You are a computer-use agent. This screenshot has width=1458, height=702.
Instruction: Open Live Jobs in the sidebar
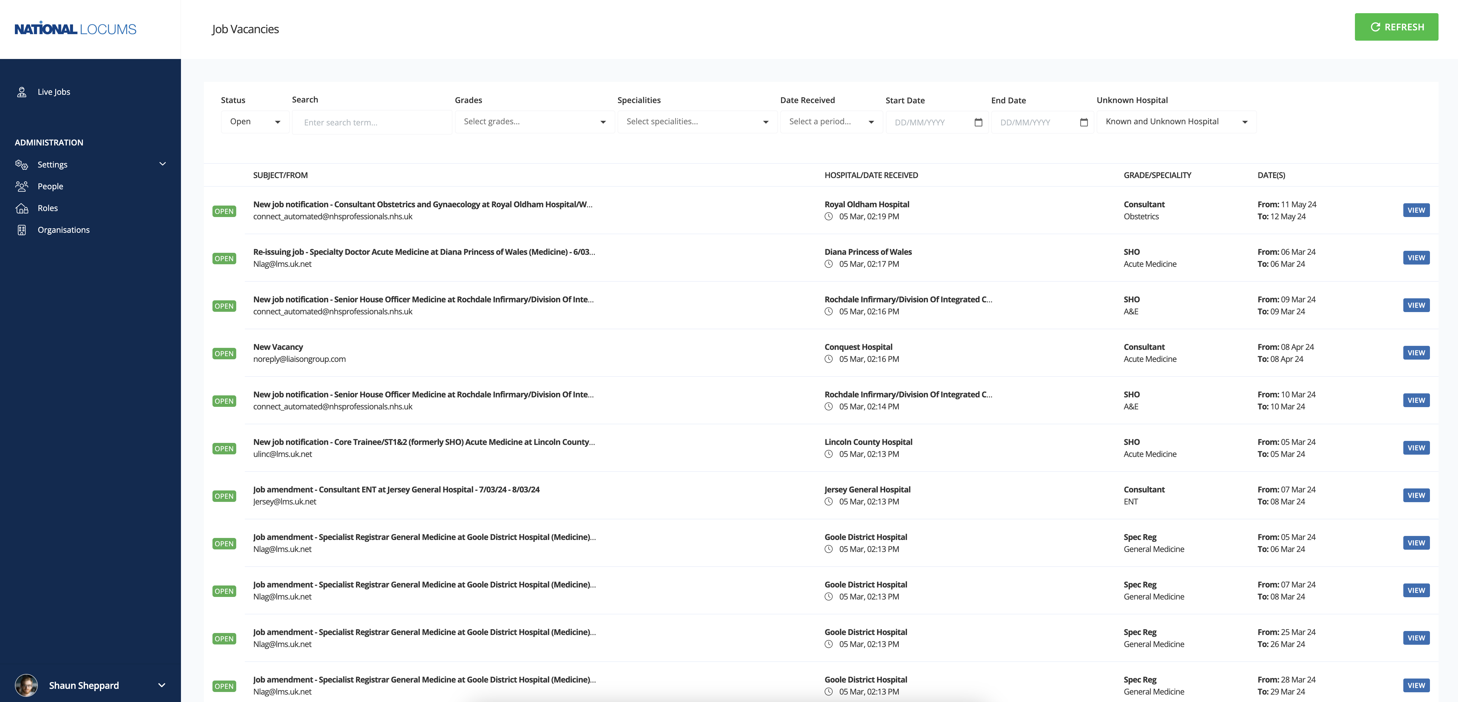[x=54, y=92]
